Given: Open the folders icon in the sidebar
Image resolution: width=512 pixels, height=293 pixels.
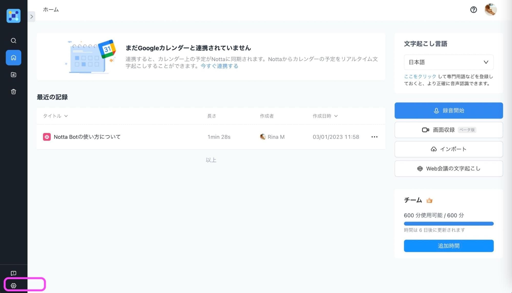Looking at the screenshot, I should (13, 75).
